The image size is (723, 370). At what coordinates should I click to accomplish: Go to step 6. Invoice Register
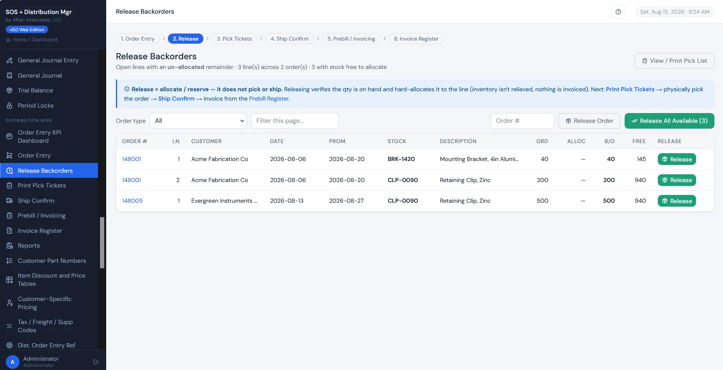(x=416, y=39)
